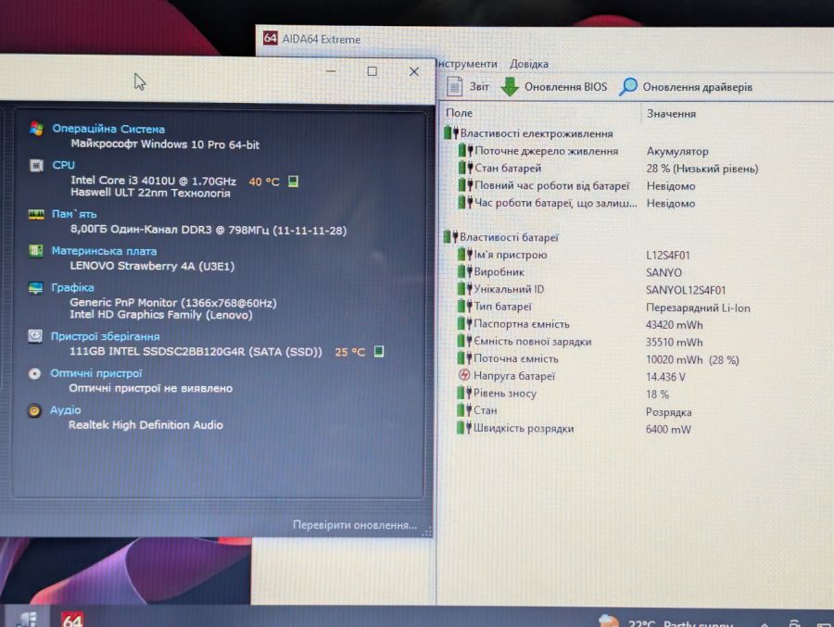Click the value 6400 mW
This screenshot has height=627, width=834.
[668, 429]
